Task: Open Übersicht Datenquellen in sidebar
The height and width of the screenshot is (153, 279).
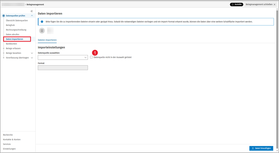Action: pyautogui.click(x=17, y=21)
